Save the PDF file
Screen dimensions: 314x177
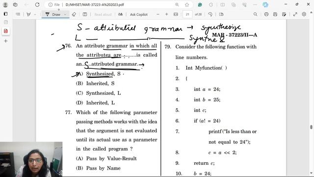[x=275, y=14]
